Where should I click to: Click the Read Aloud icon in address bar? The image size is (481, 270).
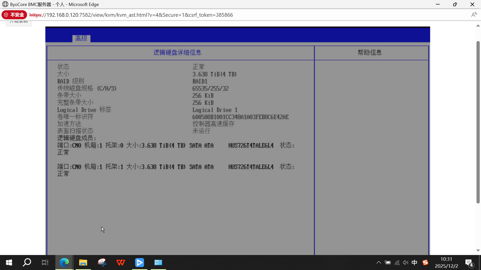click(x=473, y=15)
